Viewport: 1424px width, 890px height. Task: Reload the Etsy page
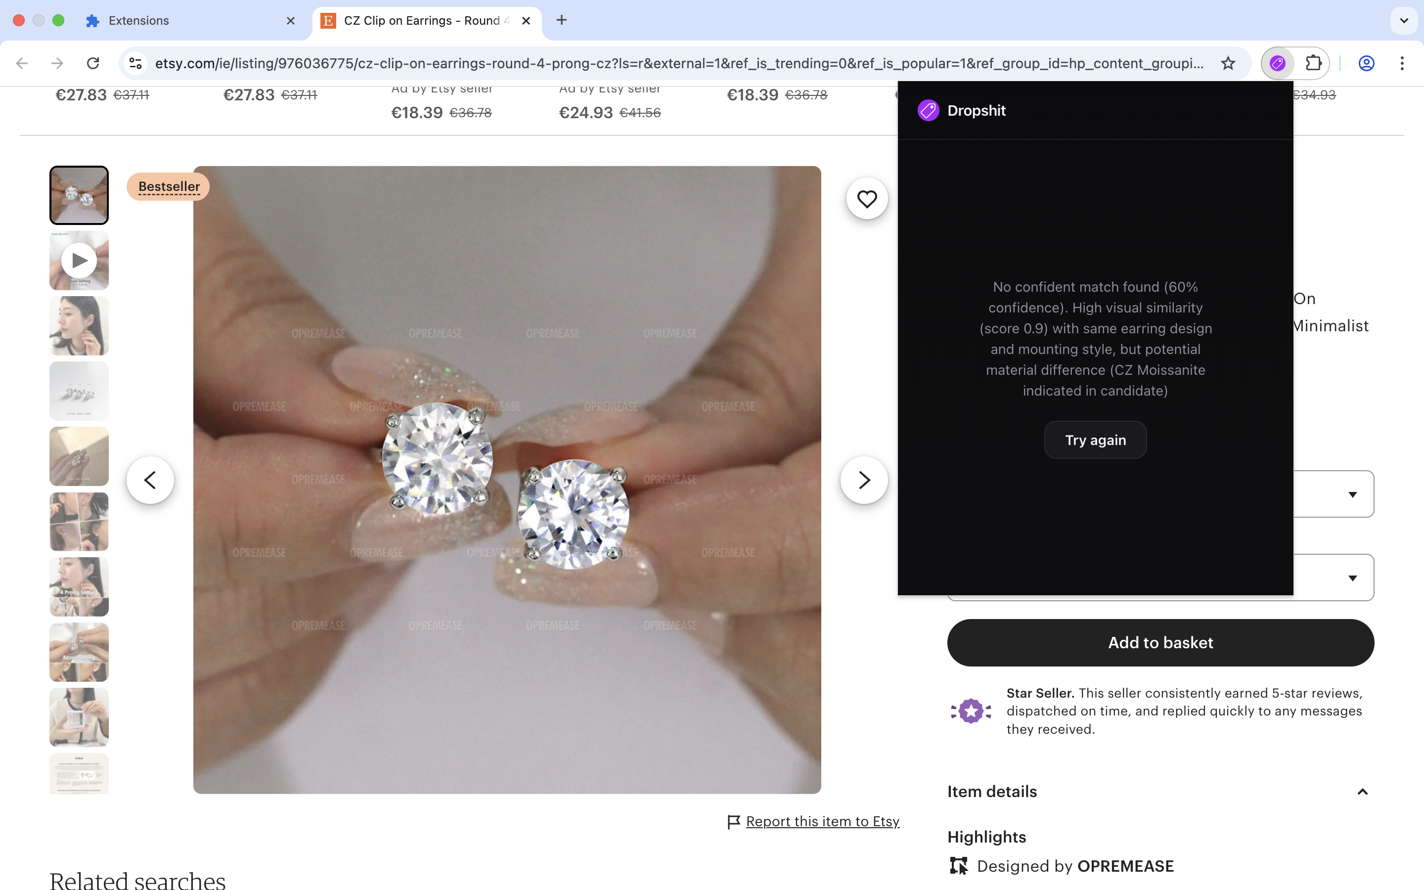(x=93, y=63)
